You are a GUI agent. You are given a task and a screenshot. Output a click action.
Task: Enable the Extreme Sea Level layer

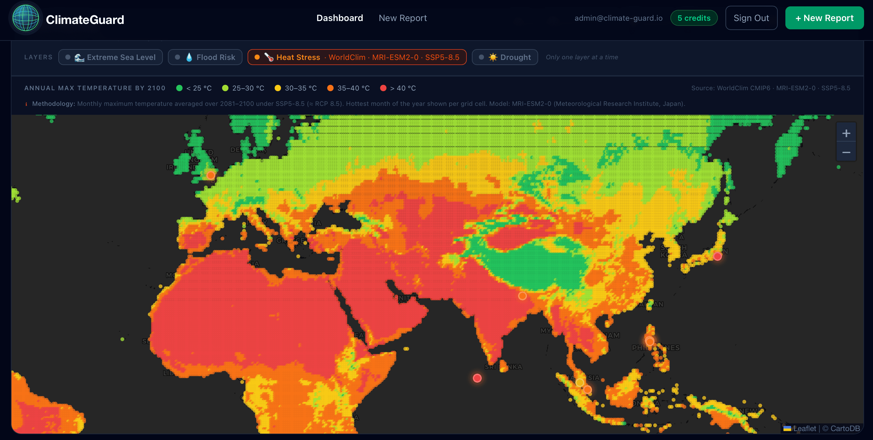click(x=111, y=57)
